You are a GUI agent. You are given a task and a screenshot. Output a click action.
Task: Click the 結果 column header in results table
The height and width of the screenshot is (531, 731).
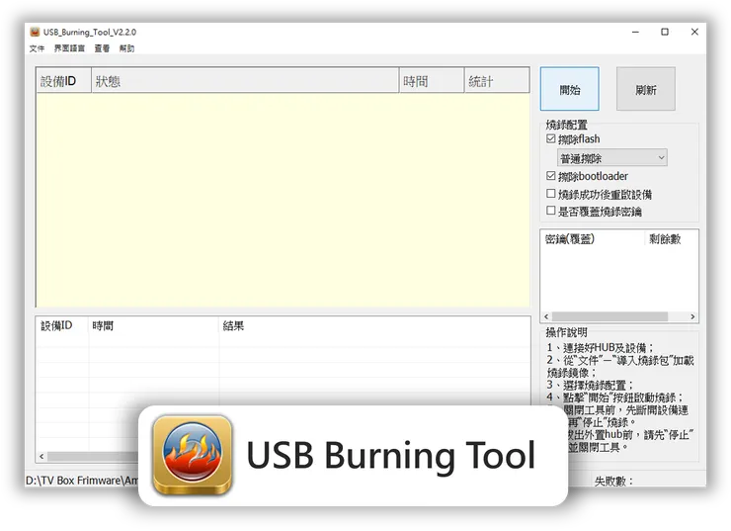tap(374, 325)
